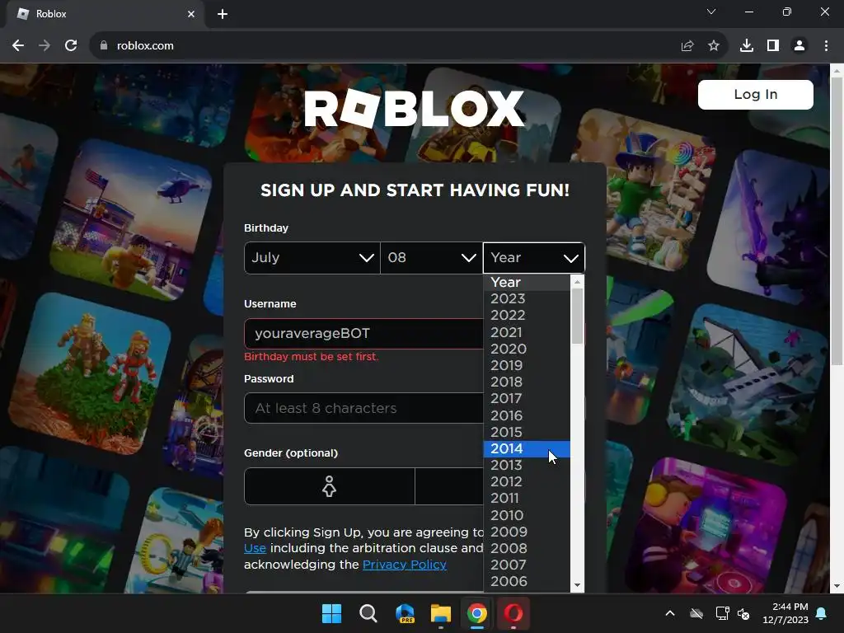Click the OneDrive cloud tray icon
The image size is (844, 633).
pos(696,613)
